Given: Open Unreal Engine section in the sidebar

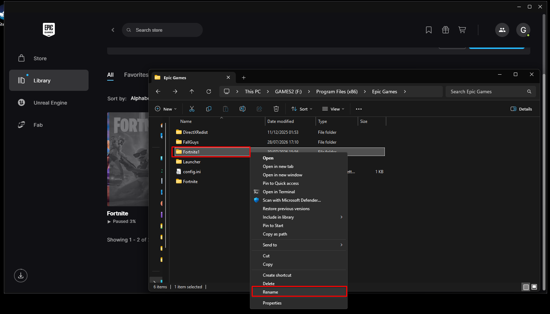Looking at the screenshot, I should pos(49,103).
